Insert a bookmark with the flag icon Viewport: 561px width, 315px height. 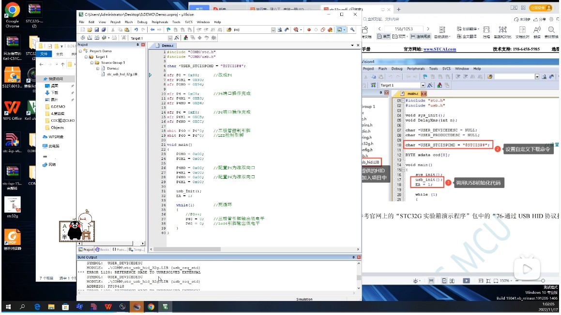tap(168, 29)
